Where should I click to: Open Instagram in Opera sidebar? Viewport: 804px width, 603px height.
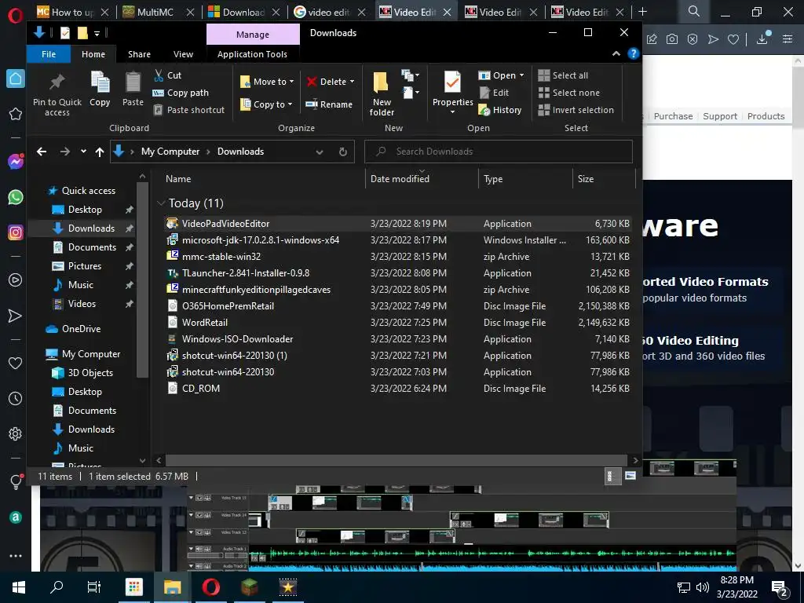[16, 232]
